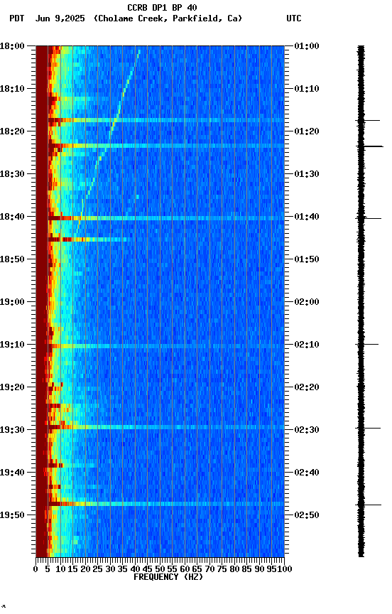Click the UTC time label 02:00
The height and width of the screenshot is (614, 392).
click(x=307, y=302)
